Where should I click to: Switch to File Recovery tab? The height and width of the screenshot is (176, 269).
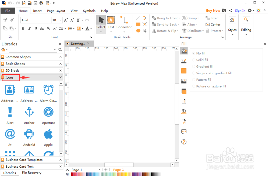32,173
